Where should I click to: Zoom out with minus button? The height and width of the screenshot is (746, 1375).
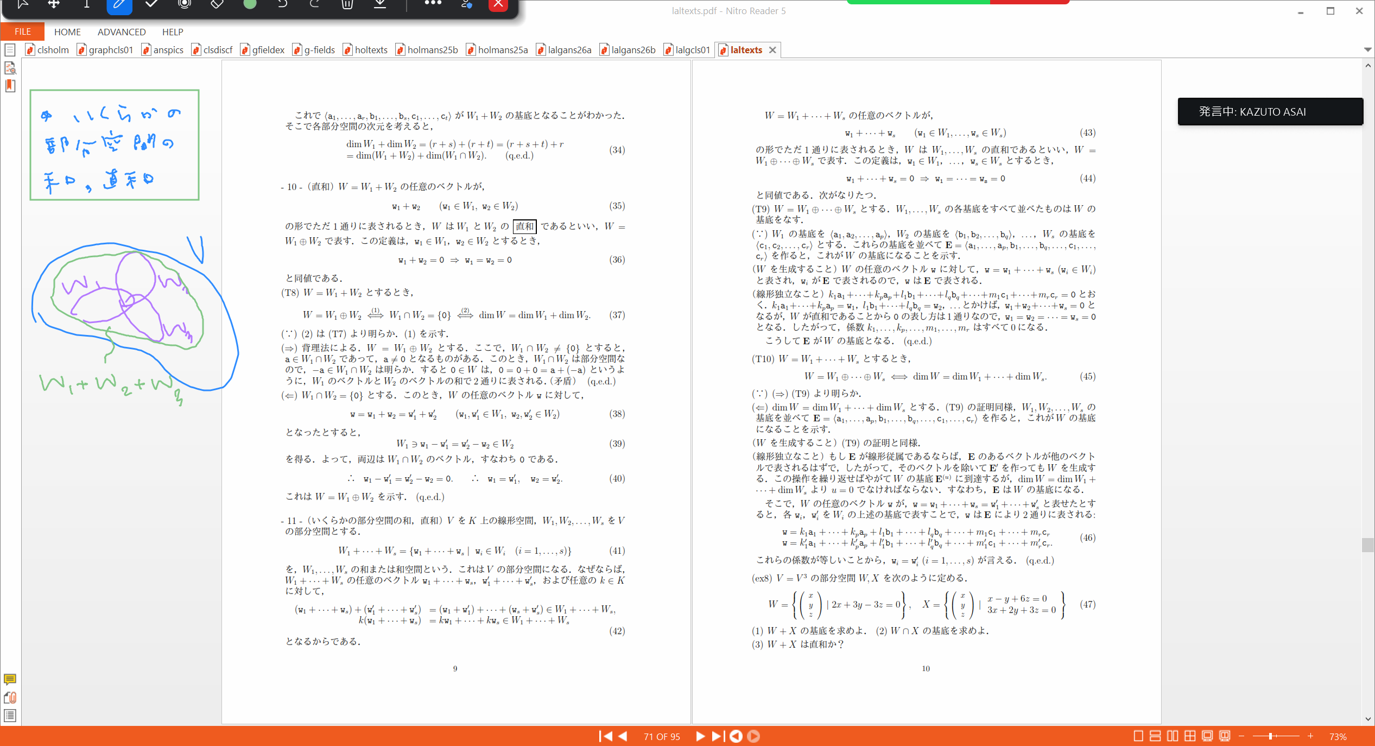pos(1241,736)
